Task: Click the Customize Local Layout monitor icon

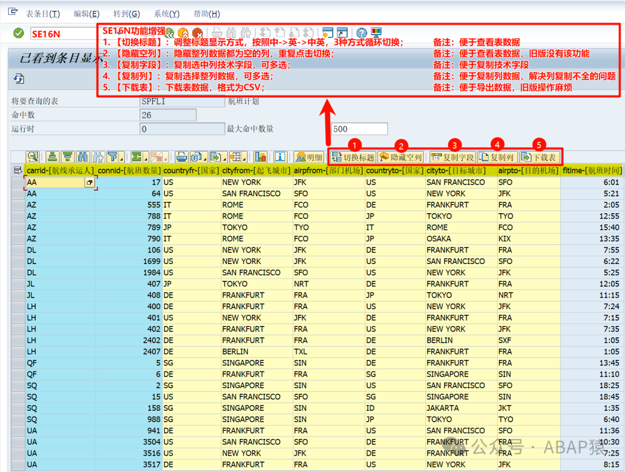Action: coord(376,32)
